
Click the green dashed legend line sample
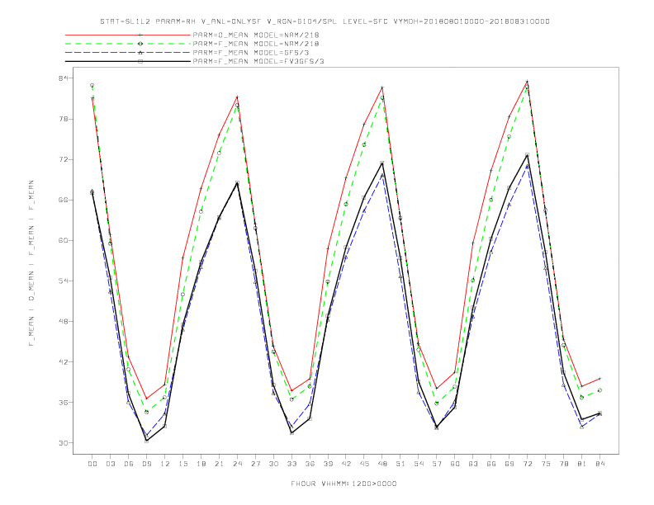[128, 44]
